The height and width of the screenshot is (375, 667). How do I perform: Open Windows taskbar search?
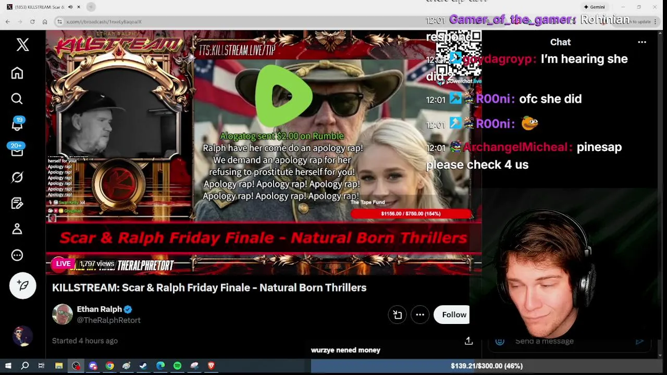24,366
